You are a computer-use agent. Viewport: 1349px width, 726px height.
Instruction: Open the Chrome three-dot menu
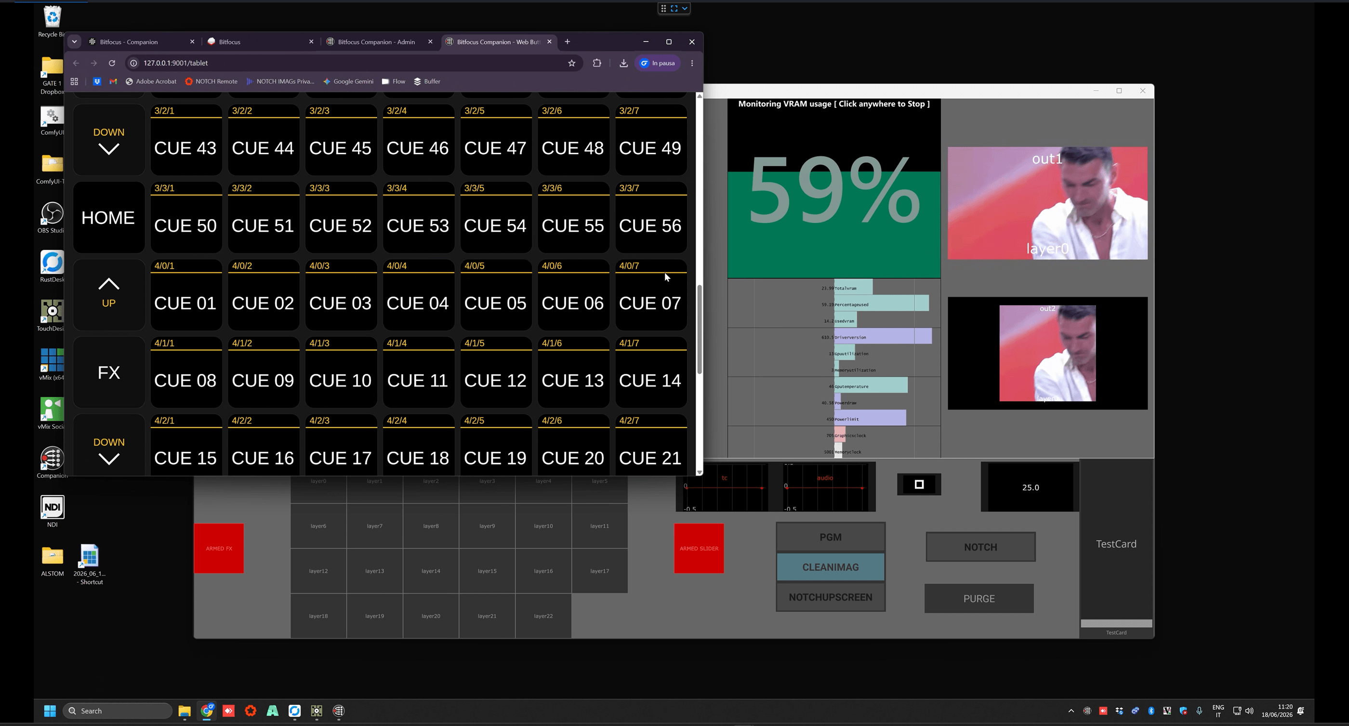(692, 63)
